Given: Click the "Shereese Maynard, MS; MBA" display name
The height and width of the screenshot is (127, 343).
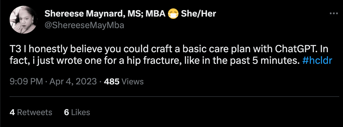Looking at the screenshot, I should (105, 13).
